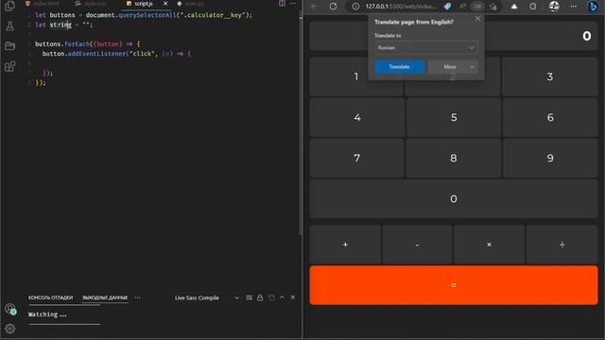Reload the browser page
Screen dimensions: 605x340
(x=333, y=7)
